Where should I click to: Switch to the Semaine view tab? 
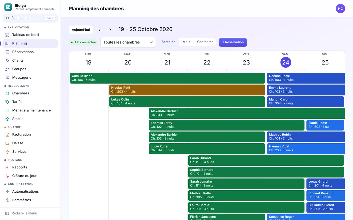click(168, 42)
